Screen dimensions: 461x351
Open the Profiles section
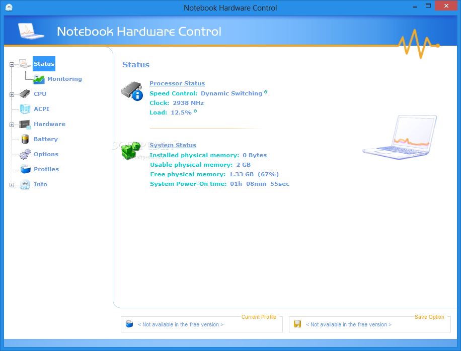click(46, 169)
